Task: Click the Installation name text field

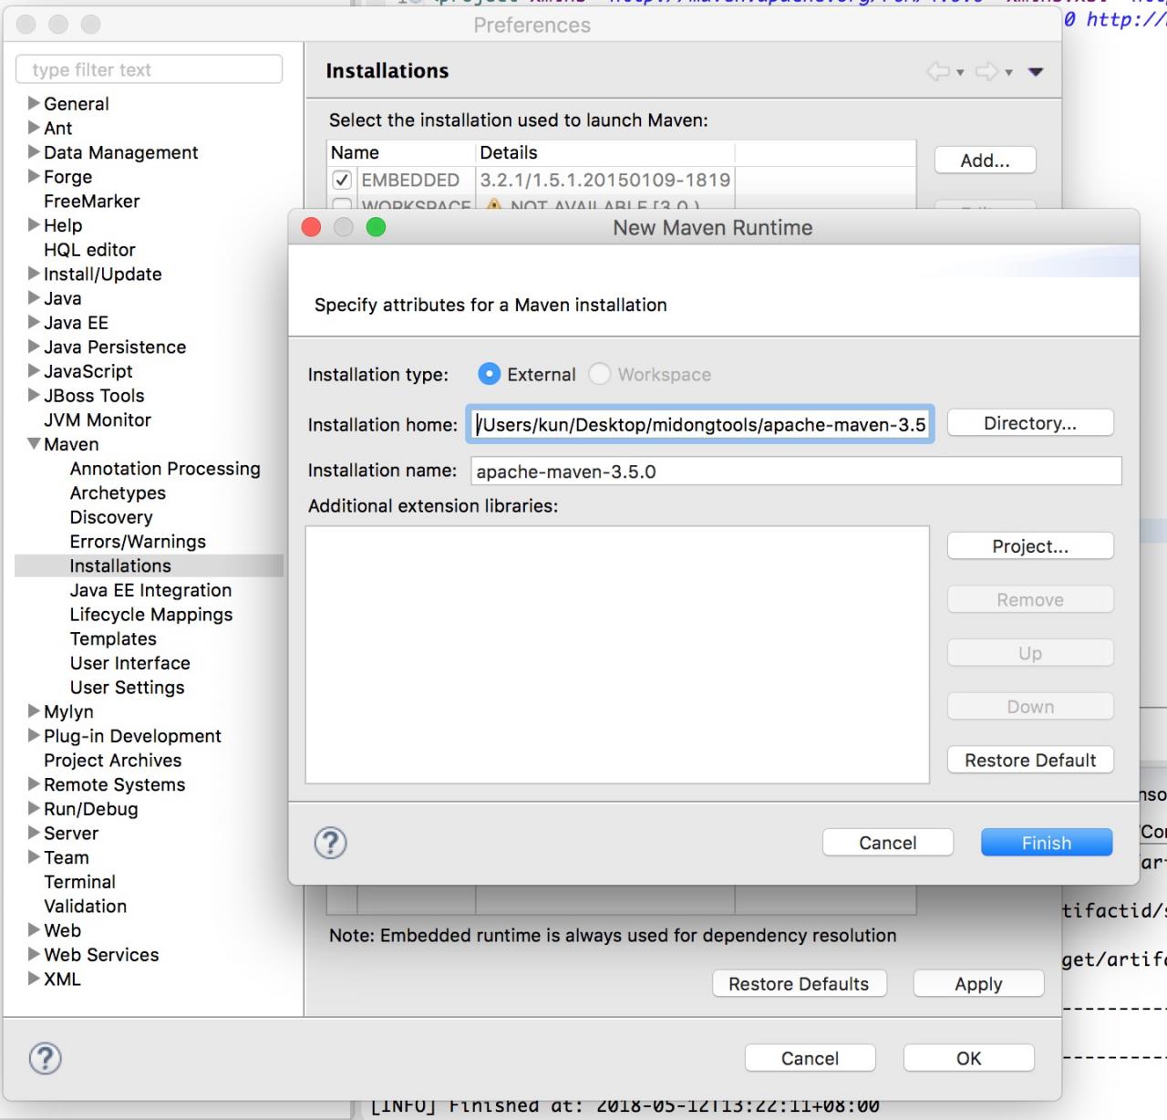Action: tap(796, 472)
